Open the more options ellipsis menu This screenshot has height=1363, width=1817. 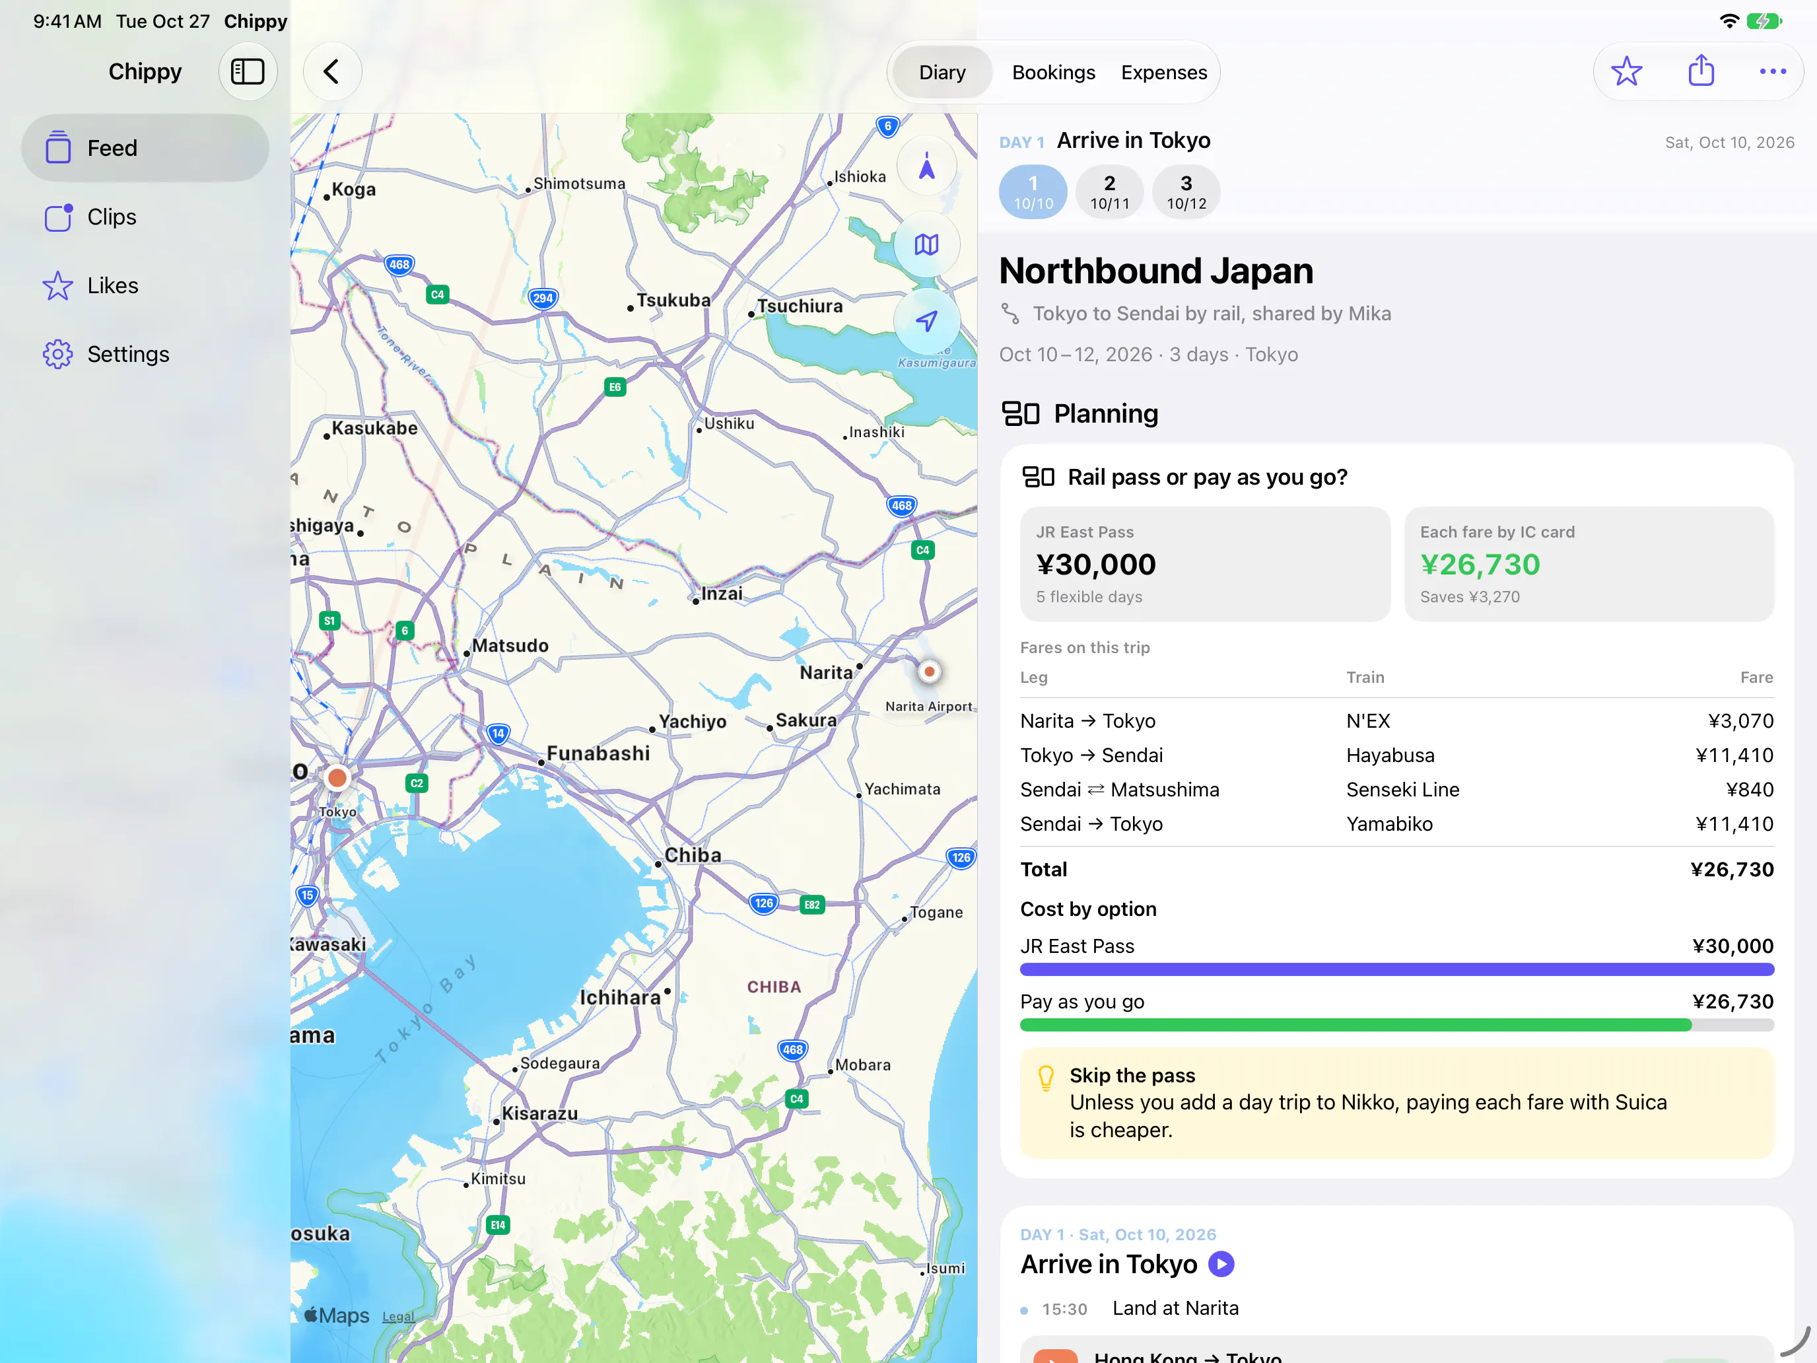[x=1773, y=71]
